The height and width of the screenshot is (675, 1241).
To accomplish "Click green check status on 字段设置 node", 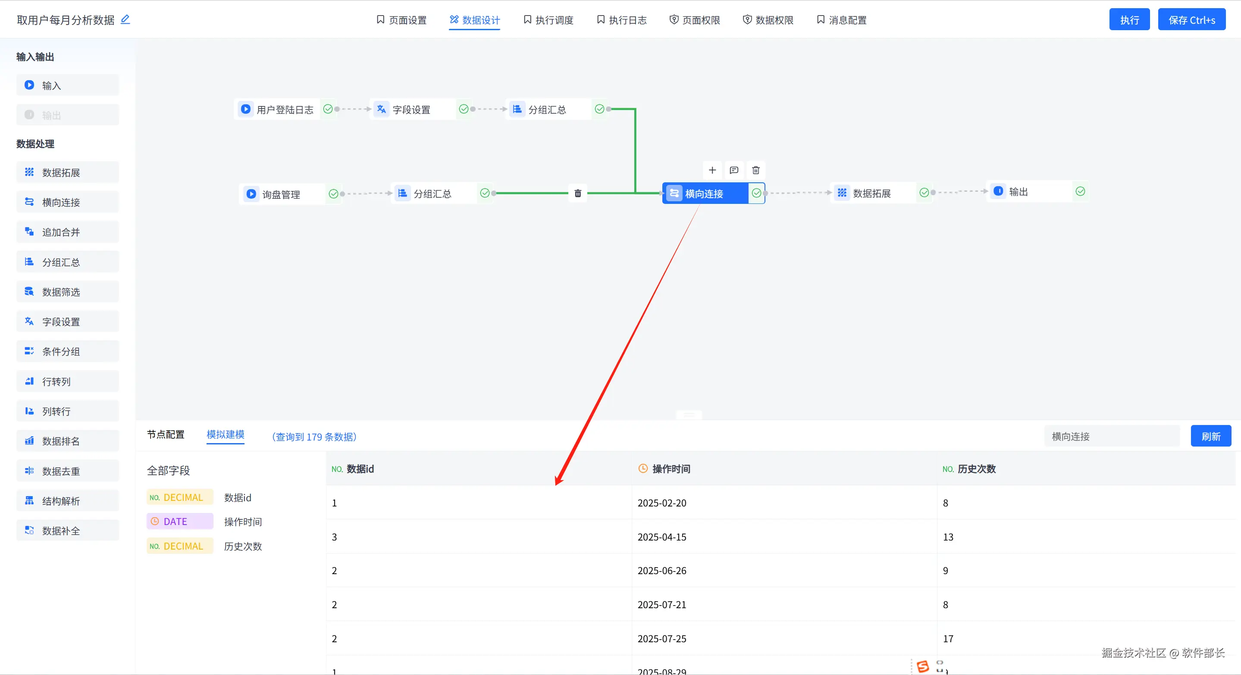I will click(464, 109).
